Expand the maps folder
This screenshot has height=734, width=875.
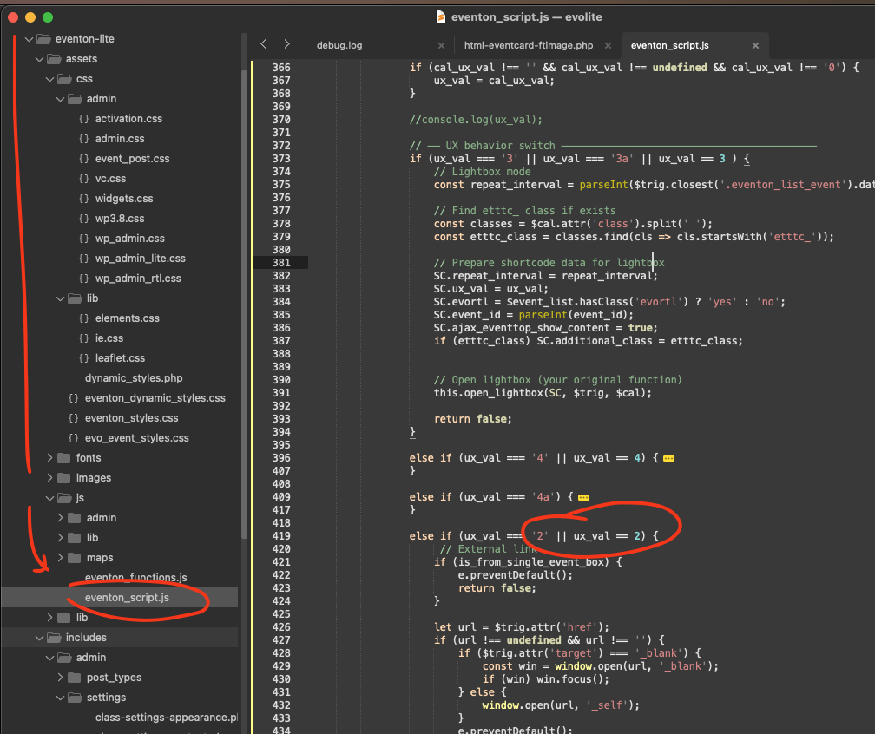pos(60,558)
